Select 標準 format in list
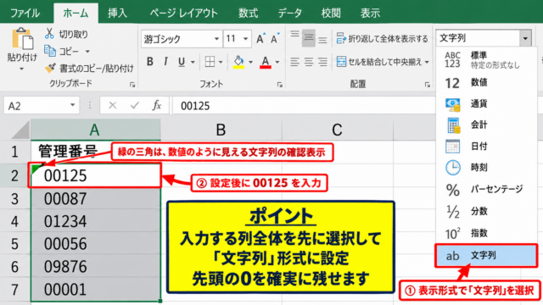The width and height of the screenshot is (543, 305). (486, 59)
